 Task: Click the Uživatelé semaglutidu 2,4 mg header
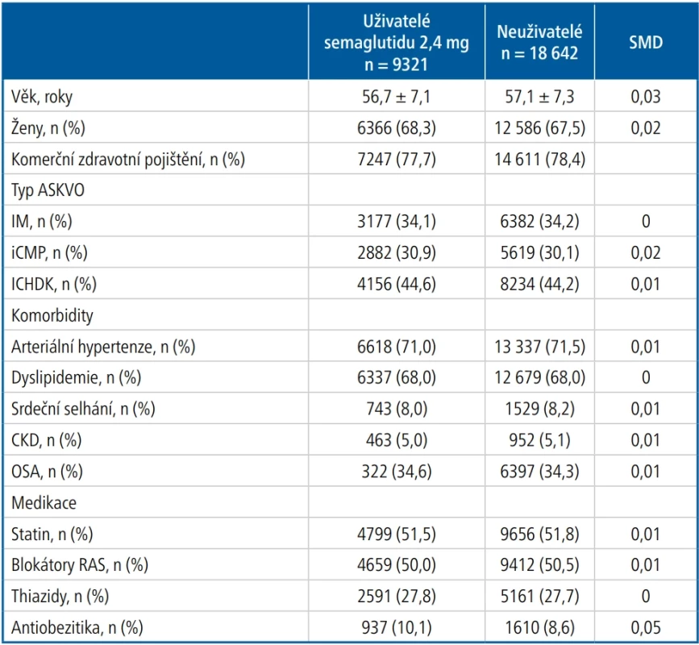397,43
